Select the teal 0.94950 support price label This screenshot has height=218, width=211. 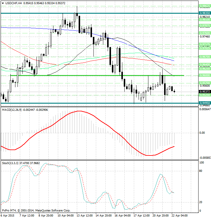[205, 103]
